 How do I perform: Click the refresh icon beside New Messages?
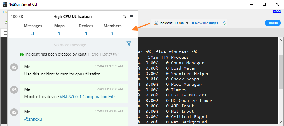(x=224, y=23)
